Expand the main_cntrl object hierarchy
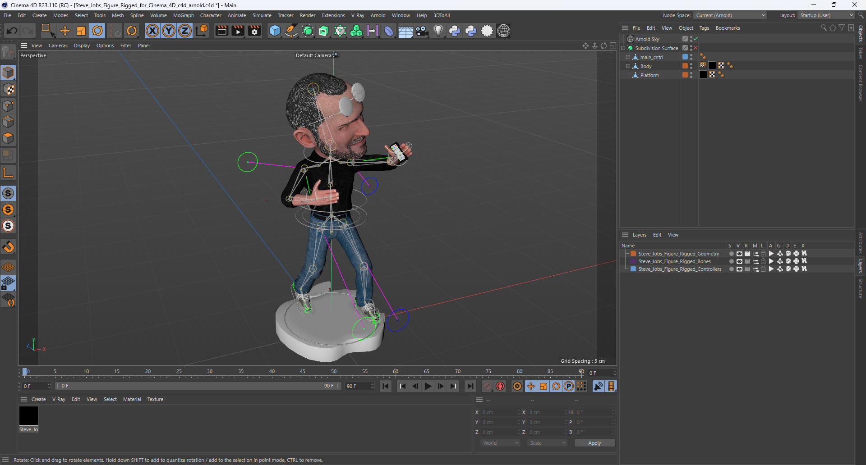 (x=628, y=57)
